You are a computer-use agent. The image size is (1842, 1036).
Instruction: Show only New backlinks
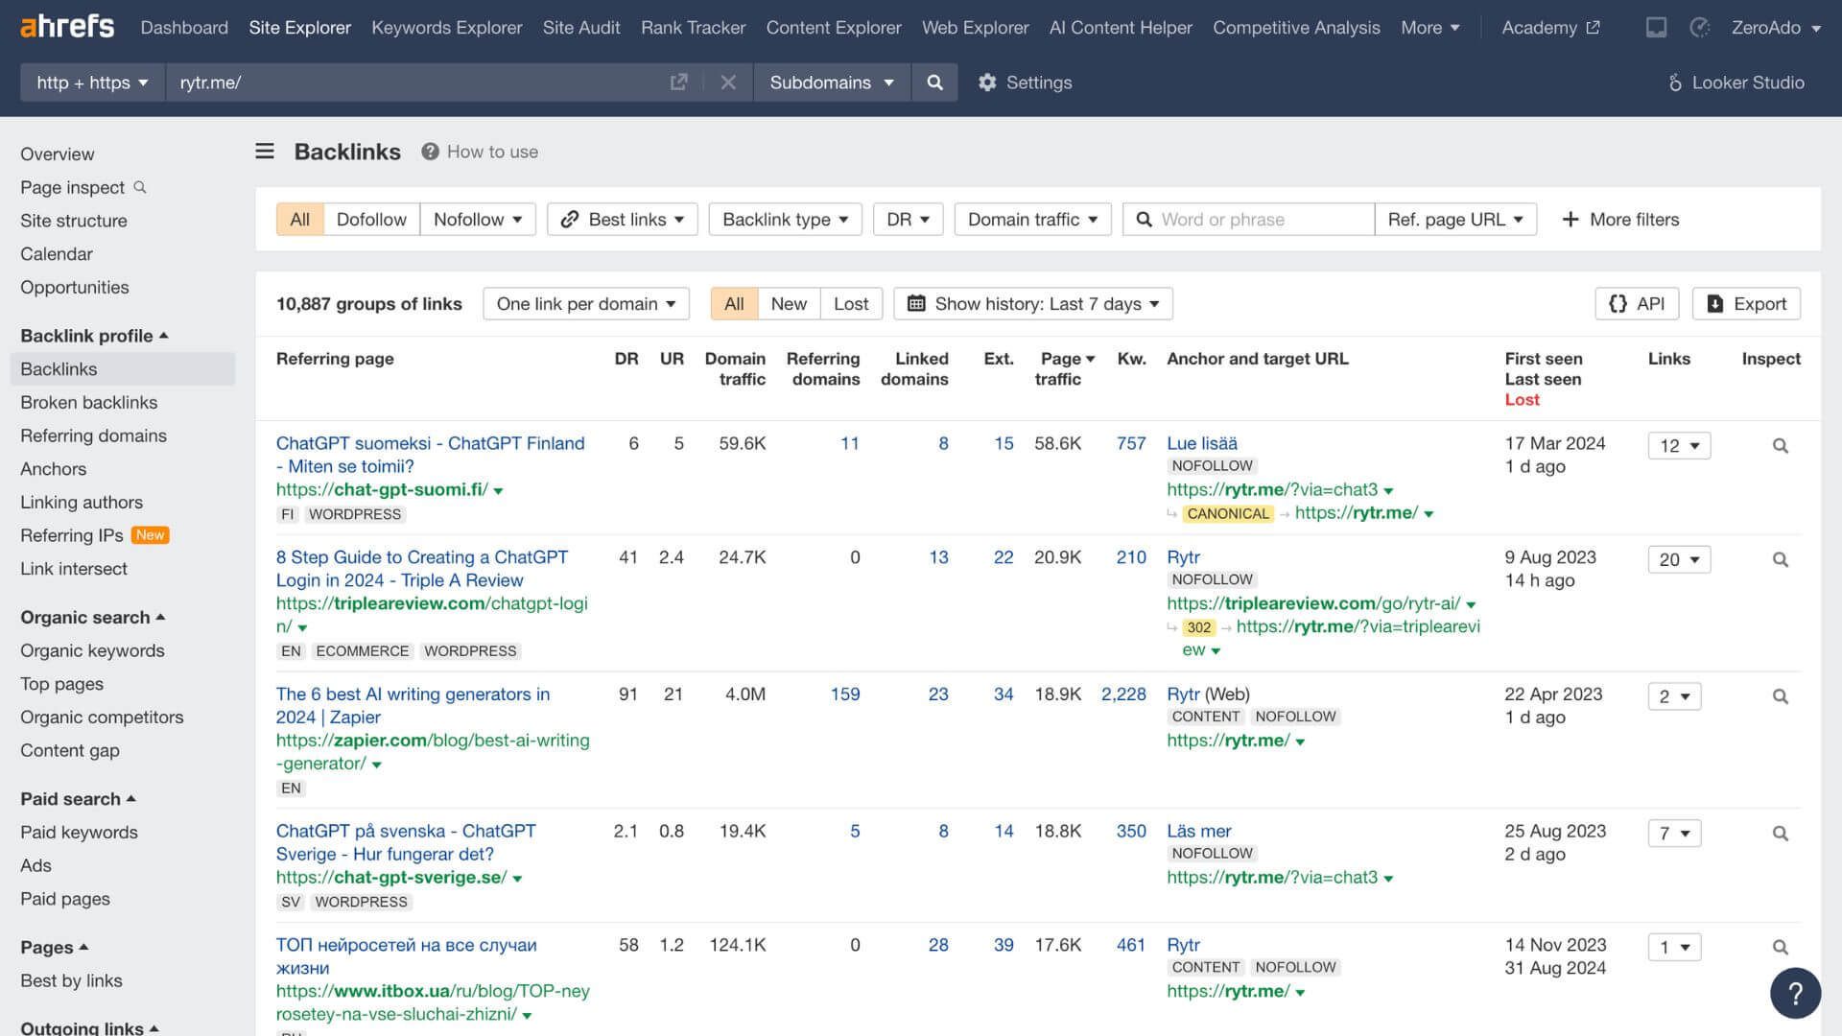pos(789,304)
